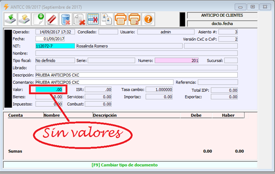
Task: Click the ANTICIPO DE CLIENTES button
Action: coord(222,15)
